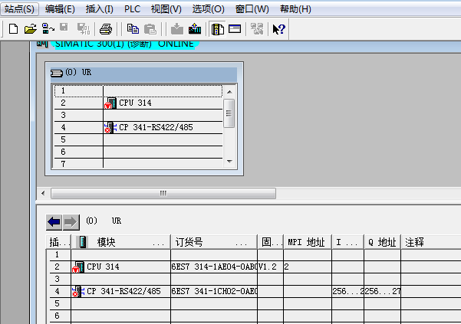Open the PLC menu

[132, 9]
